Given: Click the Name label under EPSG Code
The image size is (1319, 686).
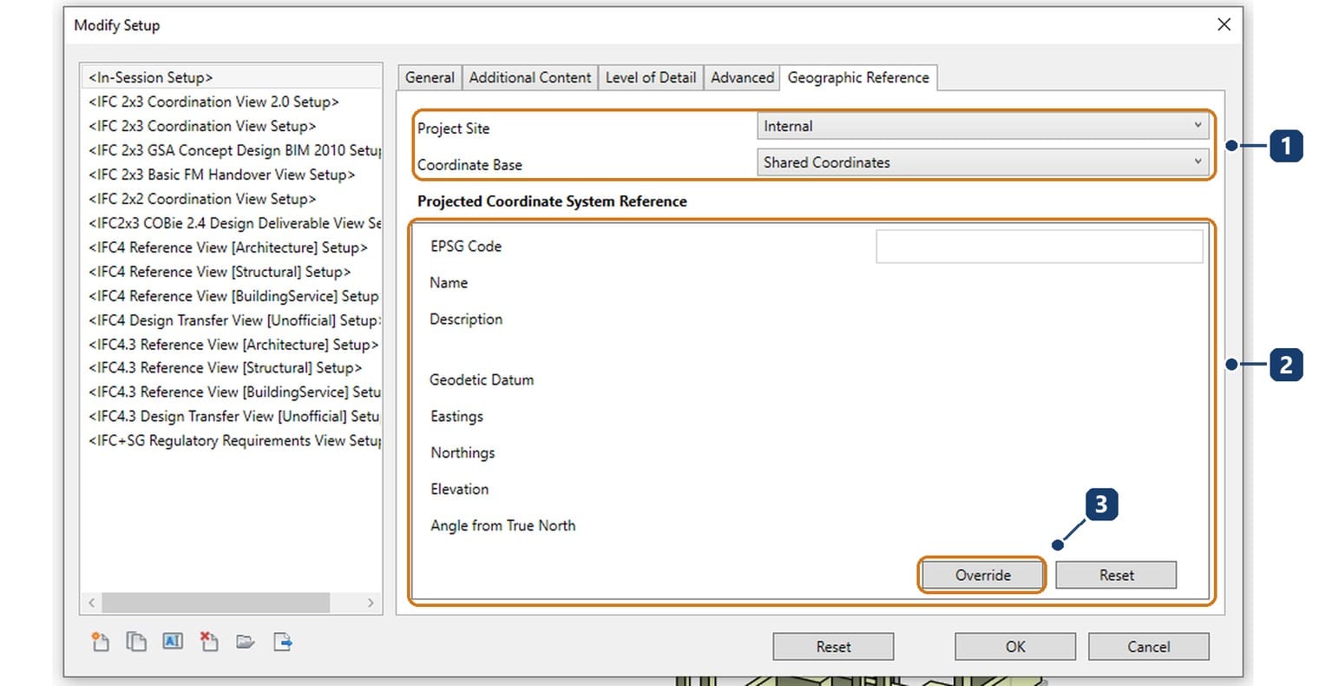Looking at the screenshot, I should click(x=449, y=283).
